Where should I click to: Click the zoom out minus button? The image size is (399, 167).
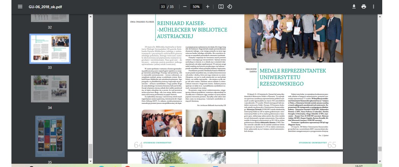pyautogui.click(x=185, y=7)
